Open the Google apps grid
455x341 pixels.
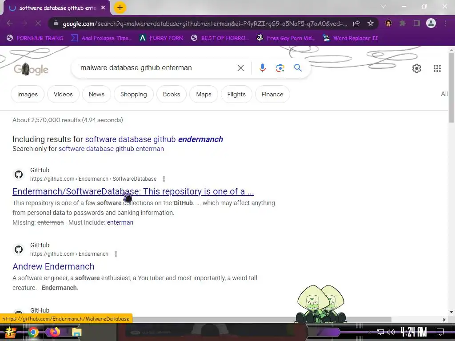tap(437, 68)
